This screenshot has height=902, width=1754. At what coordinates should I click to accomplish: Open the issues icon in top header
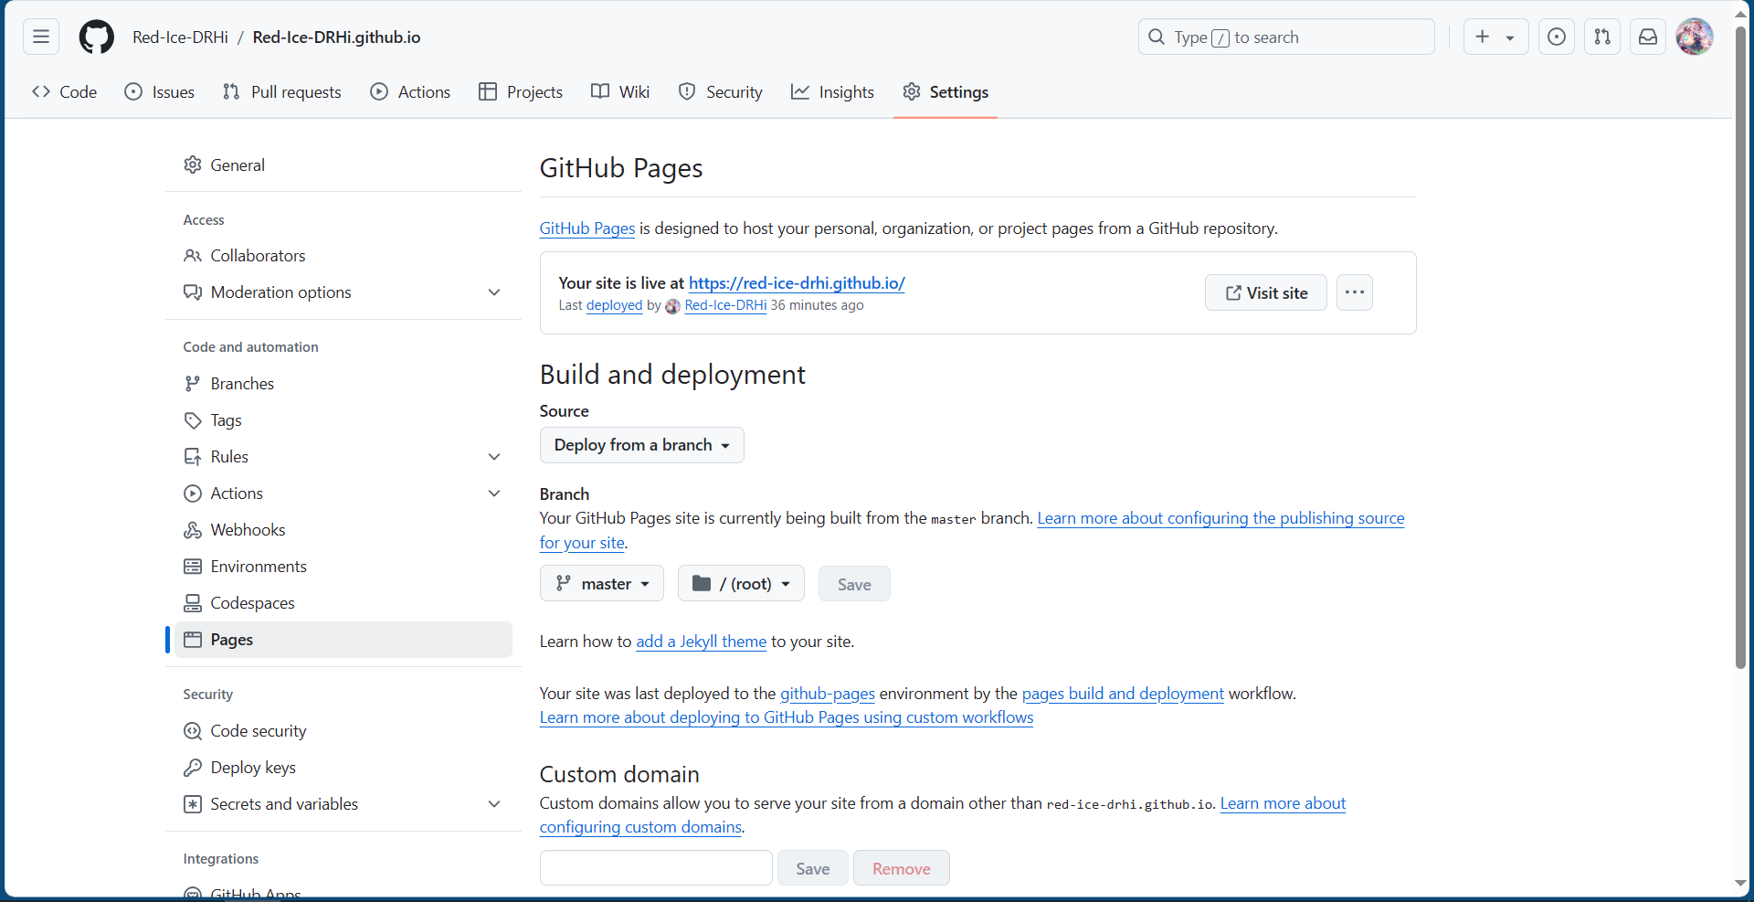(1556, 37)
